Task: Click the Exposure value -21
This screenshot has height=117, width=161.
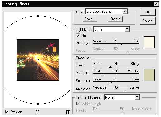Action: coord(115,79)
